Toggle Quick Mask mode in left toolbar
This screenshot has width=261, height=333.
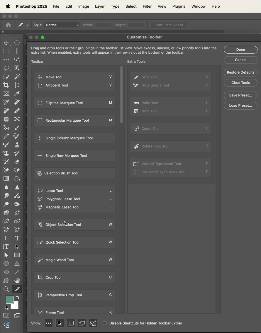6,315
